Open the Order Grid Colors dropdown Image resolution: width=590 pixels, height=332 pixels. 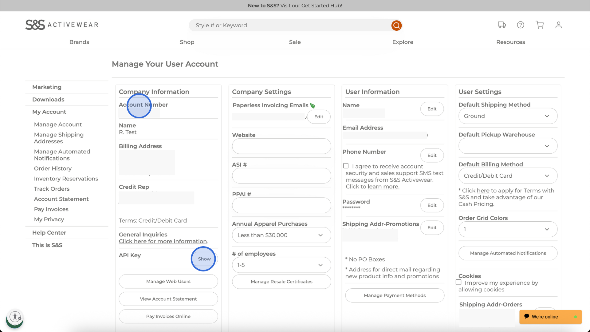pos(508,229)
